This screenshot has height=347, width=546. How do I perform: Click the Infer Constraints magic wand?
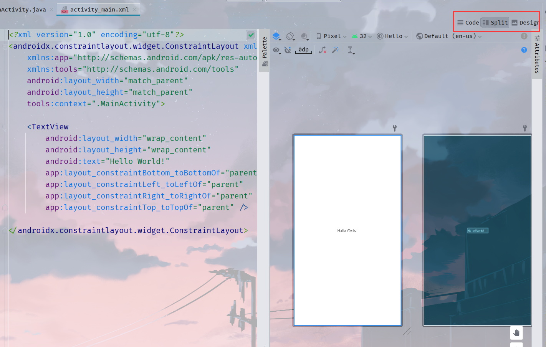coord(336,50)
